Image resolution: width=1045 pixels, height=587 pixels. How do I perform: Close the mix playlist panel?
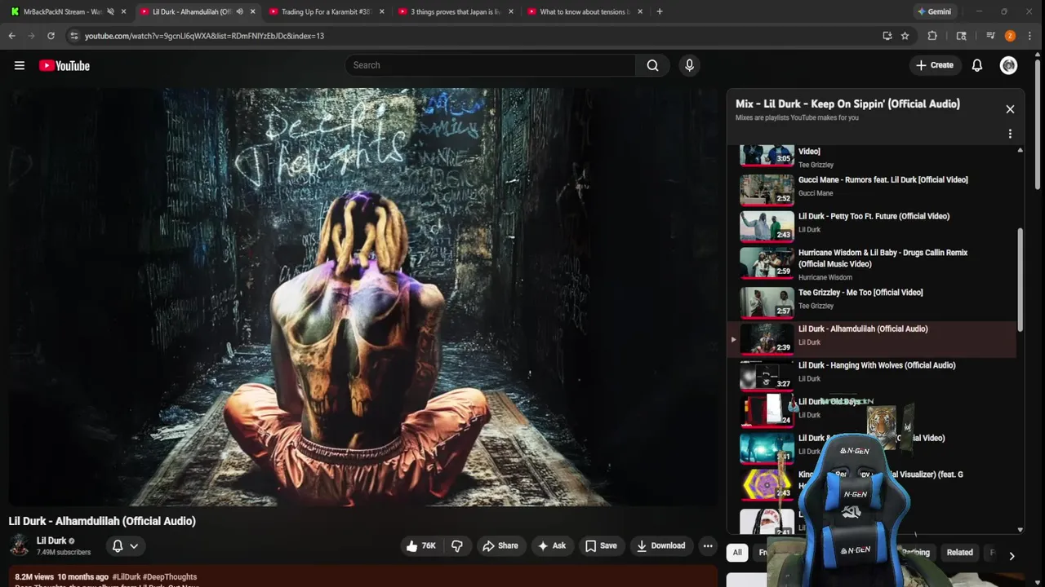[1010, 109]
